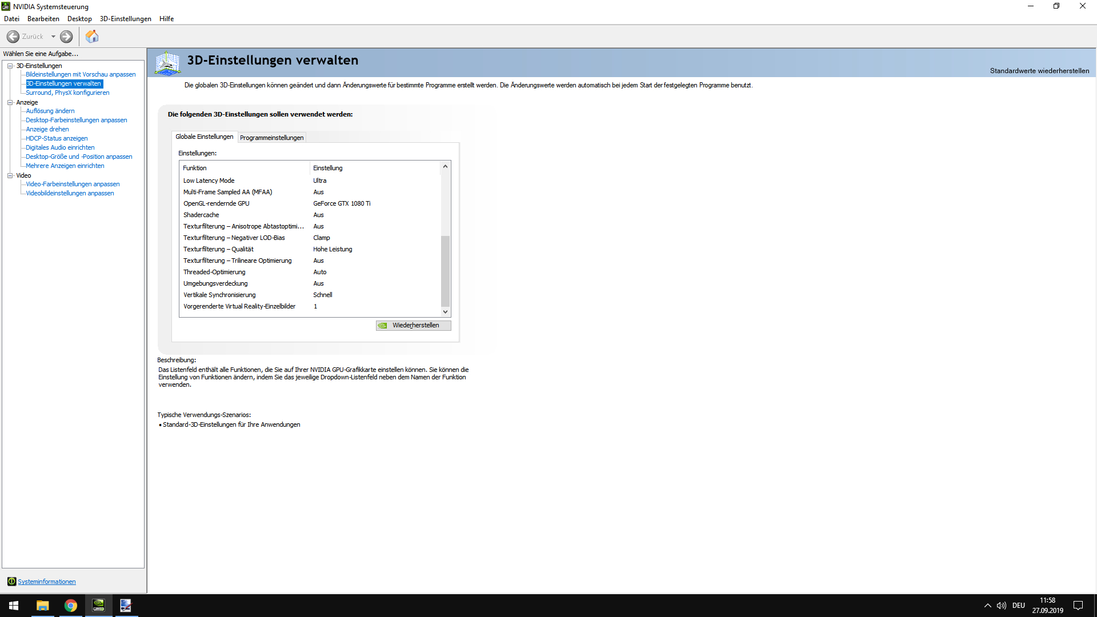This screenshot has width=1097, height=617.
Task: Open the notification center icon
Action: click(x=1078, y=606)
